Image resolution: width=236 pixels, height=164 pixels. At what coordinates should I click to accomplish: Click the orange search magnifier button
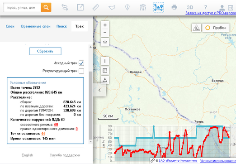[46, 7]
